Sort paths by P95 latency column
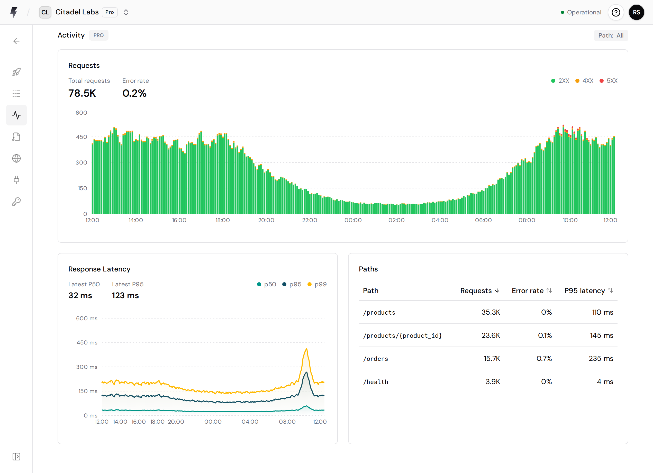This screenshot has height=473, width=653. click(x=588, y=291)
